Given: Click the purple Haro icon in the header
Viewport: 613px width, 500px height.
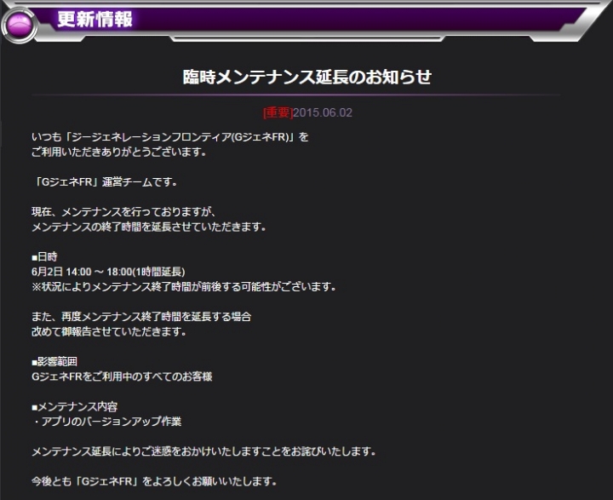Looking at the screenshot, I should click(19, 25).
